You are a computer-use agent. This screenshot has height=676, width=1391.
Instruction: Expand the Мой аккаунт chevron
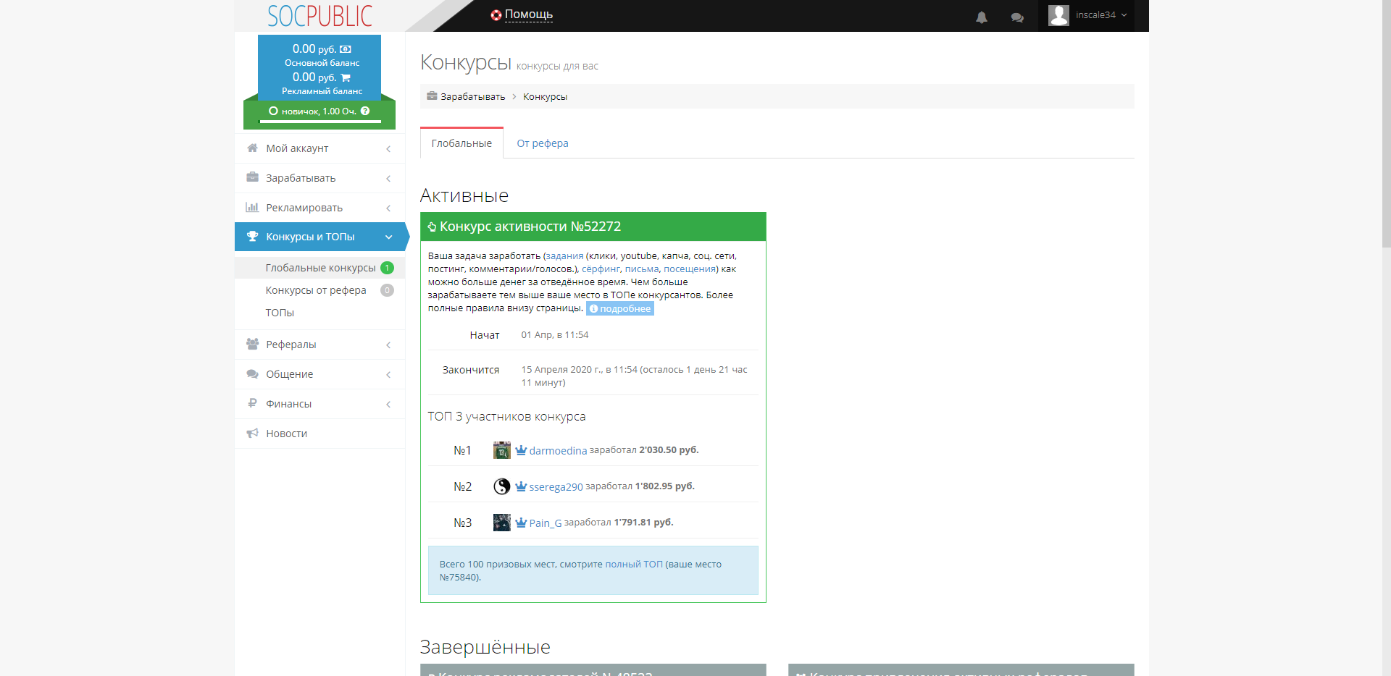point(389,148)
